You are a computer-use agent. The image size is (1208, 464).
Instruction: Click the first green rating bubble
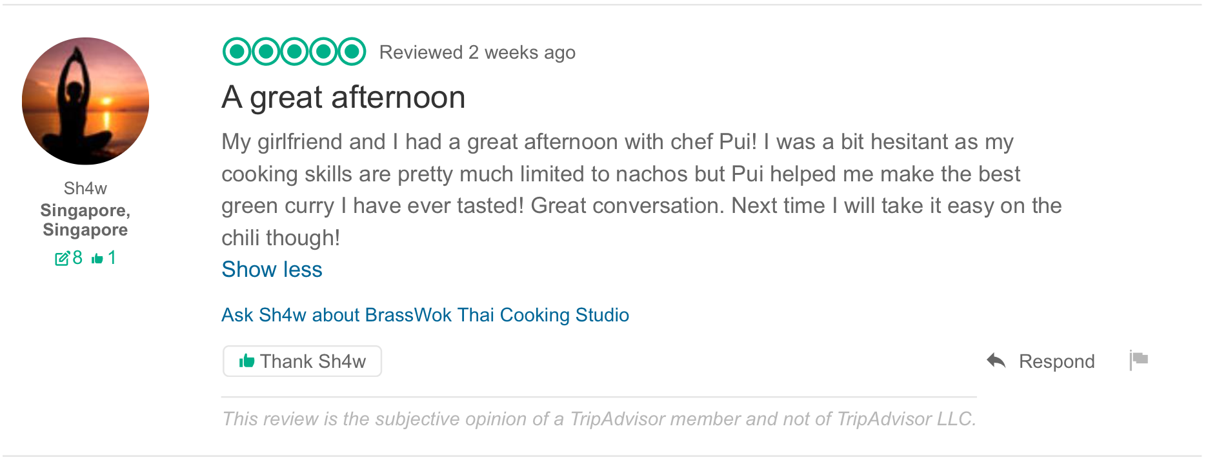pos(237,52)
